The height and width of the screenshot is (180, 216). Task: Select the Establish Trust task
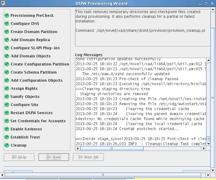pyautogui.click(x=25, y=137)
